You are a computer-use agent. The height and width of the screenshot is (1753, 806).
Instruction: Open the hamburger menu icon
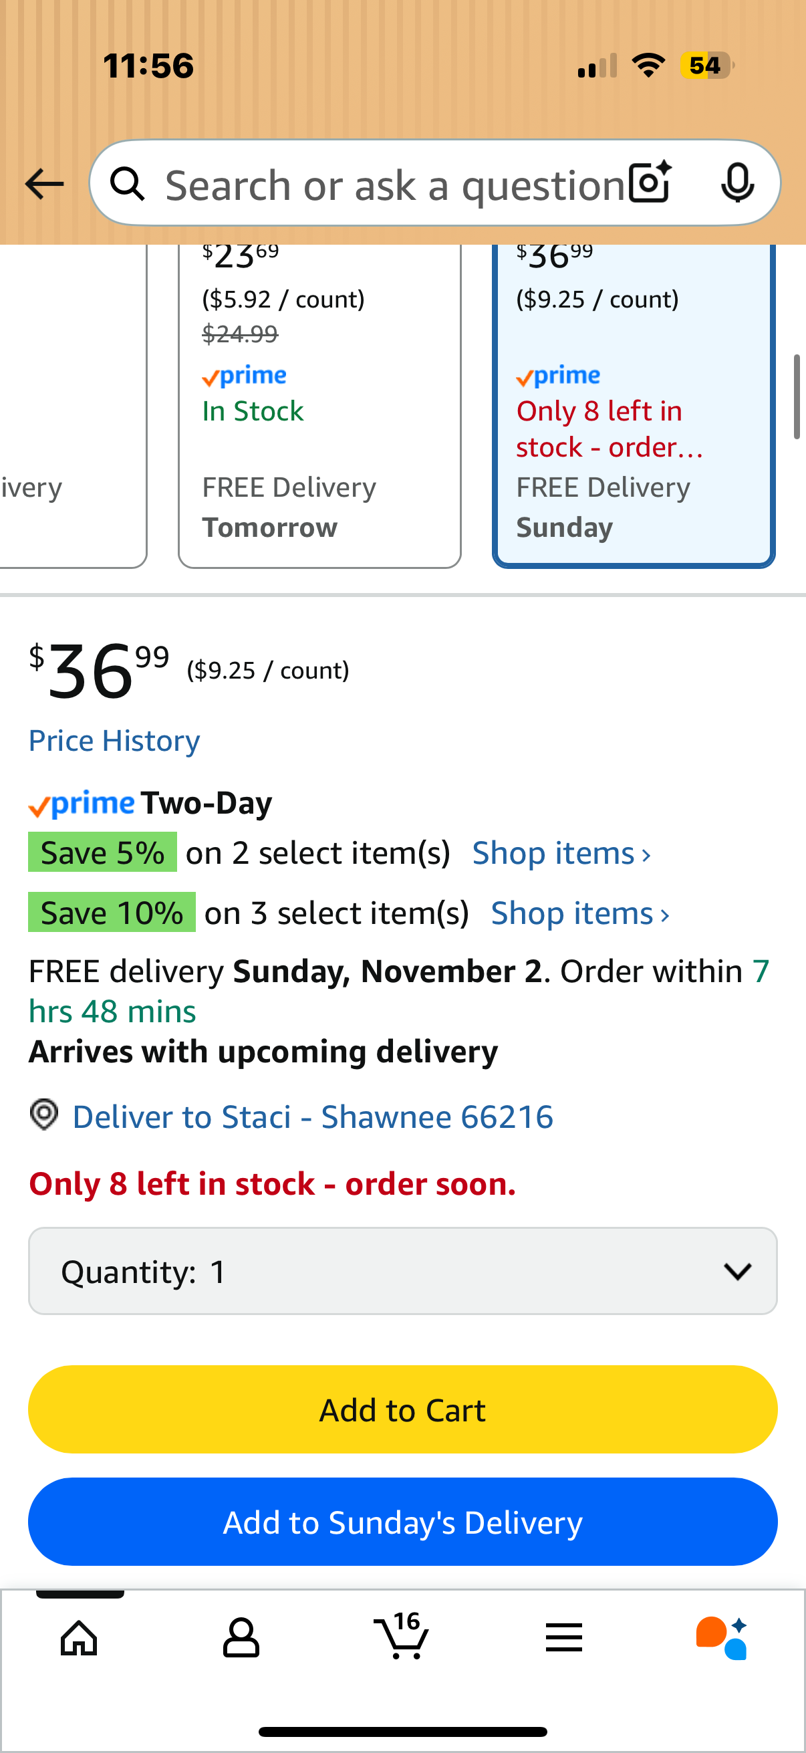(x=564, y=1637)
